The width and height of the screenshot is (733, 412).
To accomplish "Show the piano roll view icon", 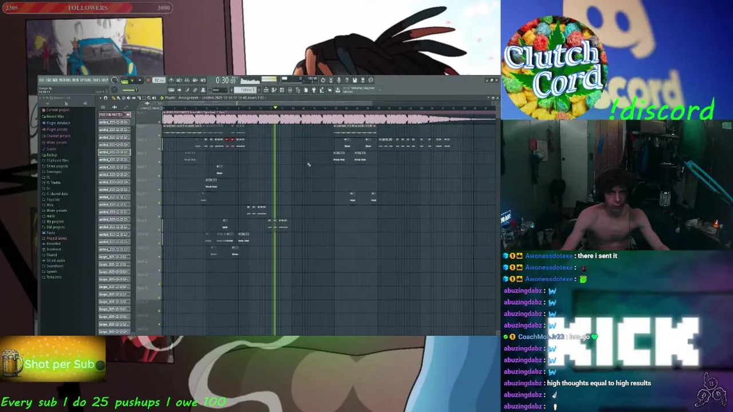I will click(x=274, y=90).
